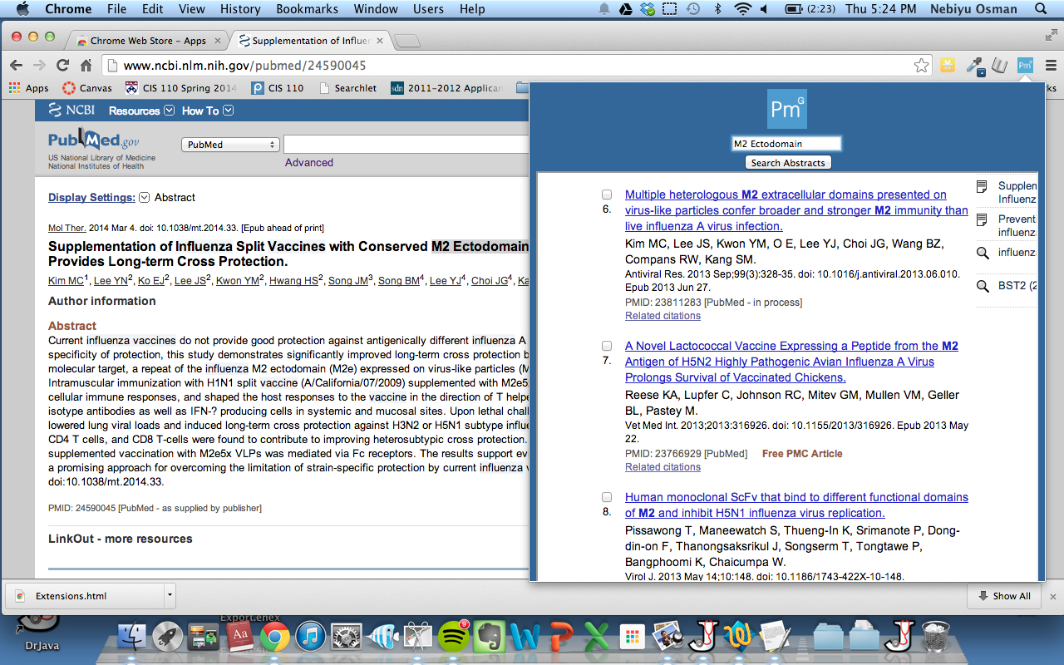Screen dimensions: 1064x665
Task: Expand the Author information section
Action: (x=102, y=301)
